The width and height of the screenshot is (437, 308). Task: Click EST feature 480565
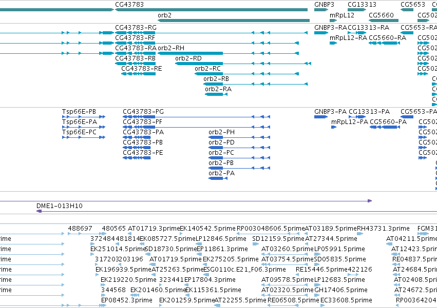(113, 229)
